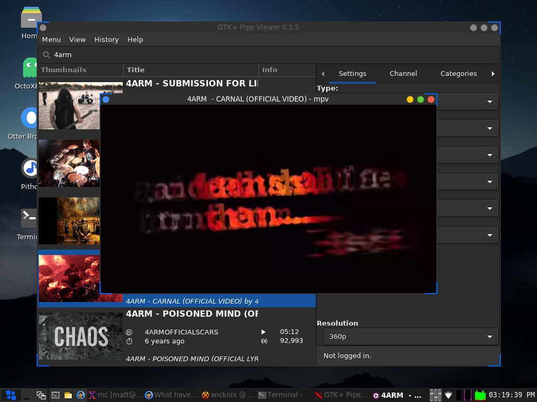
Task: Click the '4ARM - POISONED MIND' title
Action: tap(192, 314)
